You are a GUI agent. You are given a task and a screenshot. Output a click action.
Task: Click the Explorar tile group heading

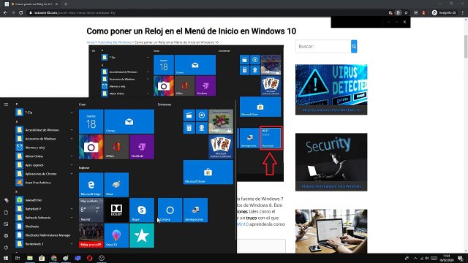84,167
